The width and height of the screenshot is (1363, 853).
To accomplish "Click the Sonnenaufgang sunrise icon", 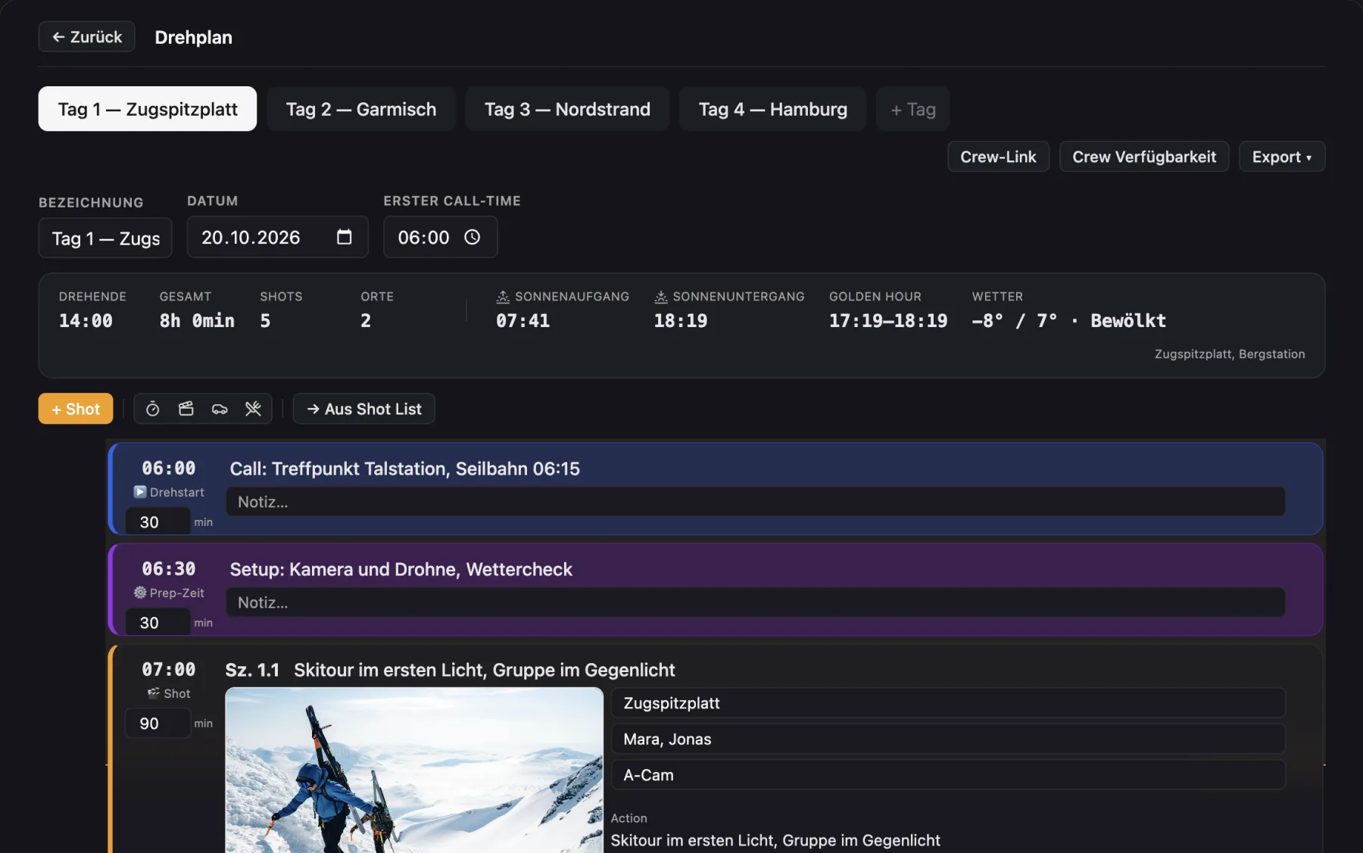I will (503, 297).
